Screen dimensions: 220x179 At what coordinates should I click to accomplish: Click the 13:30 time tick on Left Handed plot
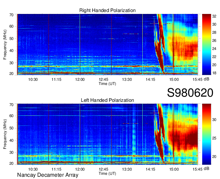point(127,169)
